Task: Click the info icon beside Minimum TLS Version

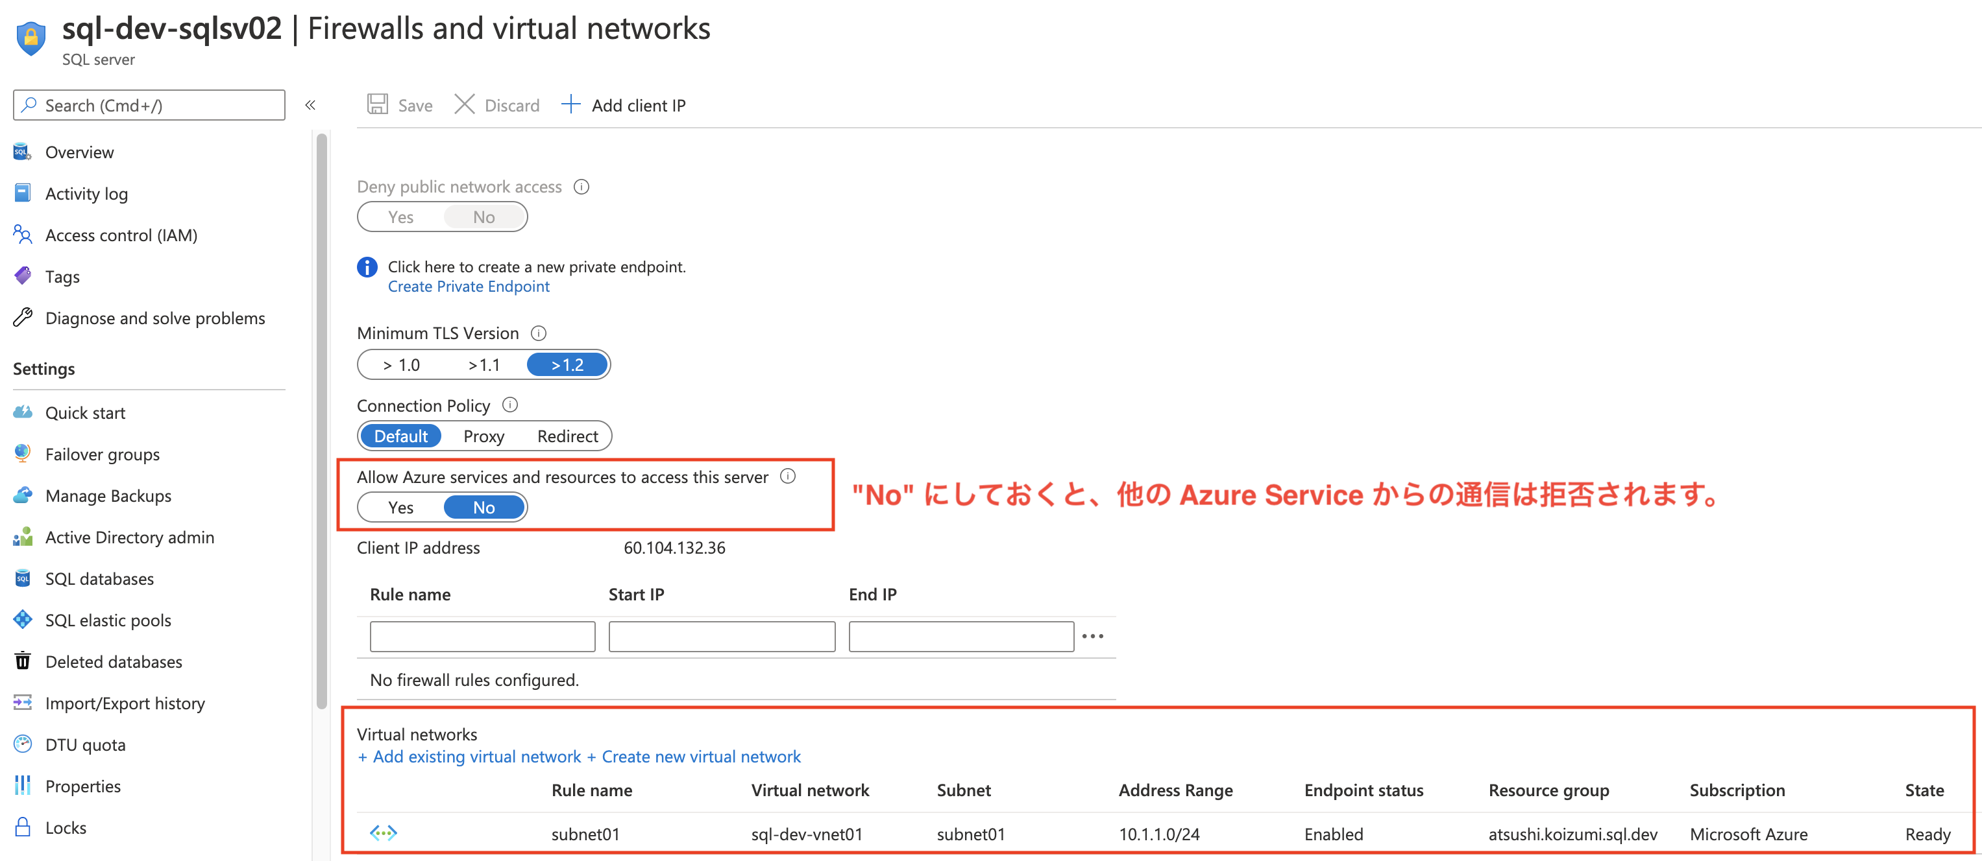Action: [539, 333]
